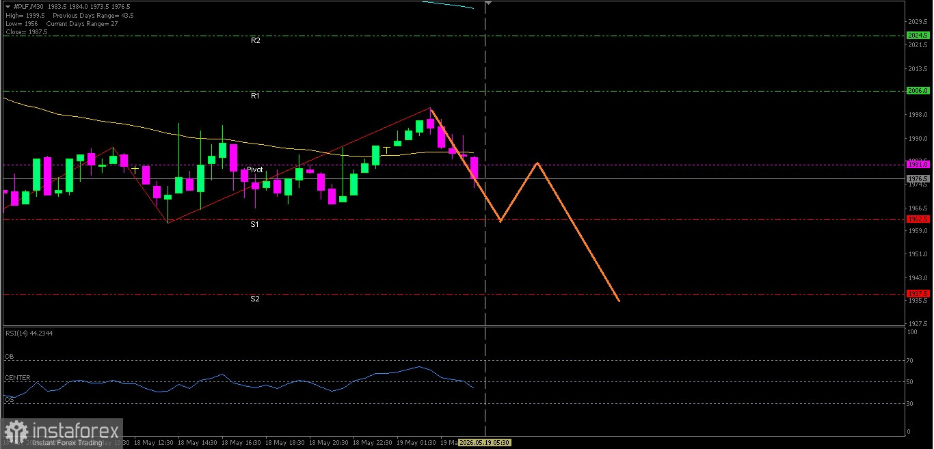
Task: Click the 18 May 18:30 time label
Action: point(285,443)
